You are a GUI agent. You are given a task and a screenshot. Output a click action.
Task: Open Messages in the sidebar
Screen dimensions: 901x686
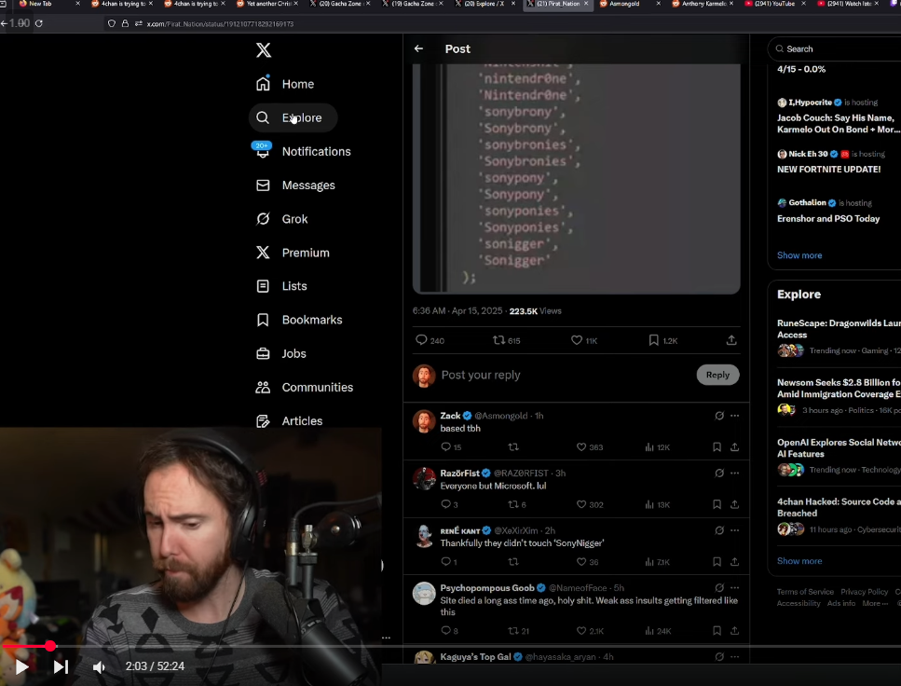click(x=294, y=185)
